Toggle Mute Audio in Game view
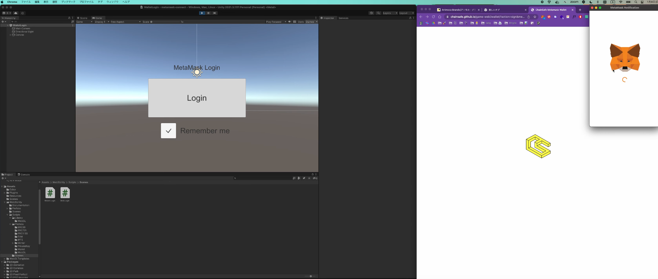The height and width of the screenshot is (279, 658). [x=289, y=22]
